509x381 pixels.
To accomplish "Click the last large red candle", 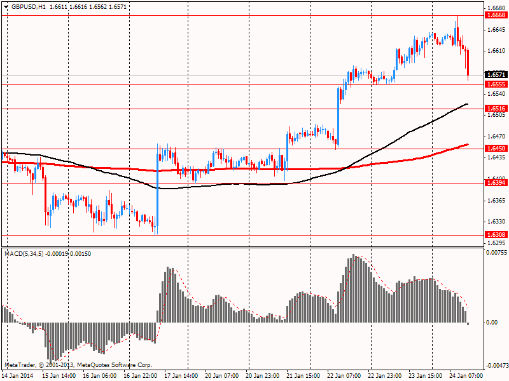I will coord(468,65).
